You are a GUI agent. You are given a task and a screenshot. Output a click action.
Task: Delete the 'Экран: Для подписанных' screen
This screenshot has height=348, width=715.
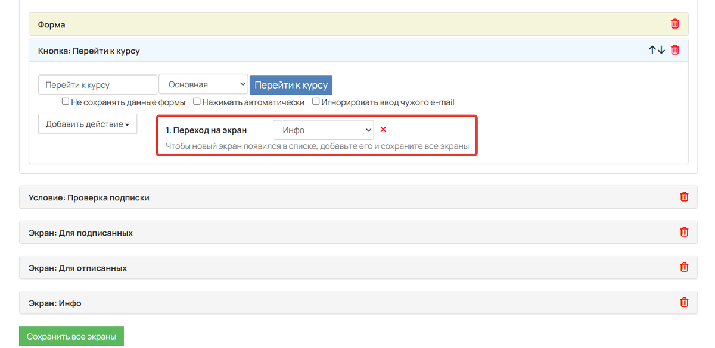pyautogui.click(x=684, y=232)
